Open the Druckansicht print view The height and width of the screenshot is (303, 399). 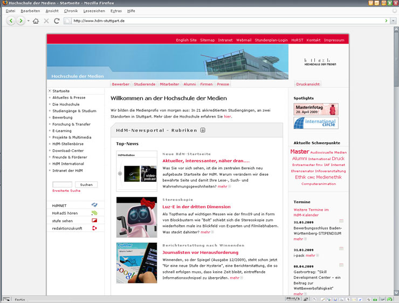(x=308, y=84)
